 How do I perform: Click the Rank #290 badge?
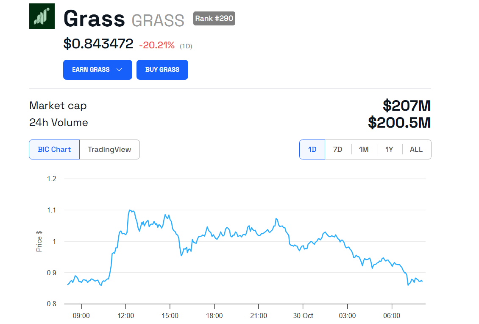(x=214, y=19)
